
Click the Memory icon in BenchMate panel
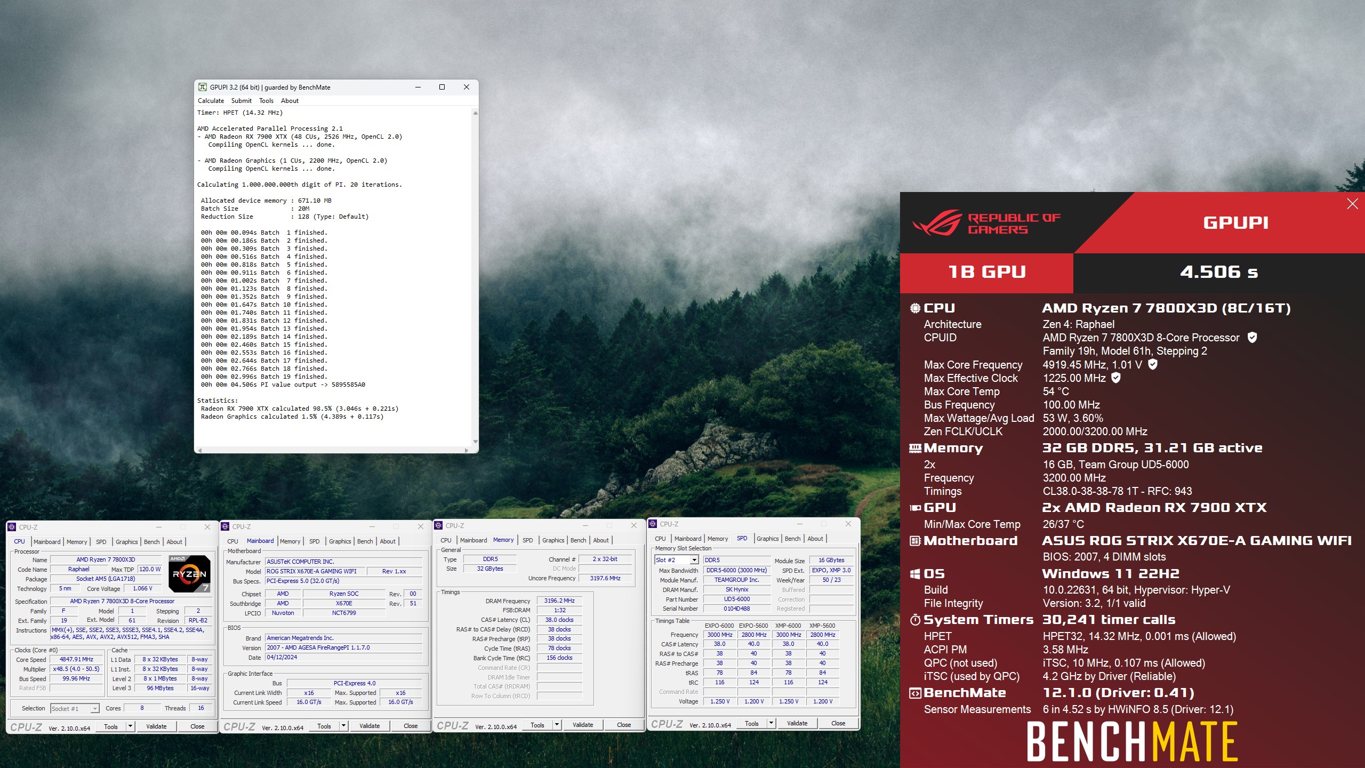(x=915, y=449)
